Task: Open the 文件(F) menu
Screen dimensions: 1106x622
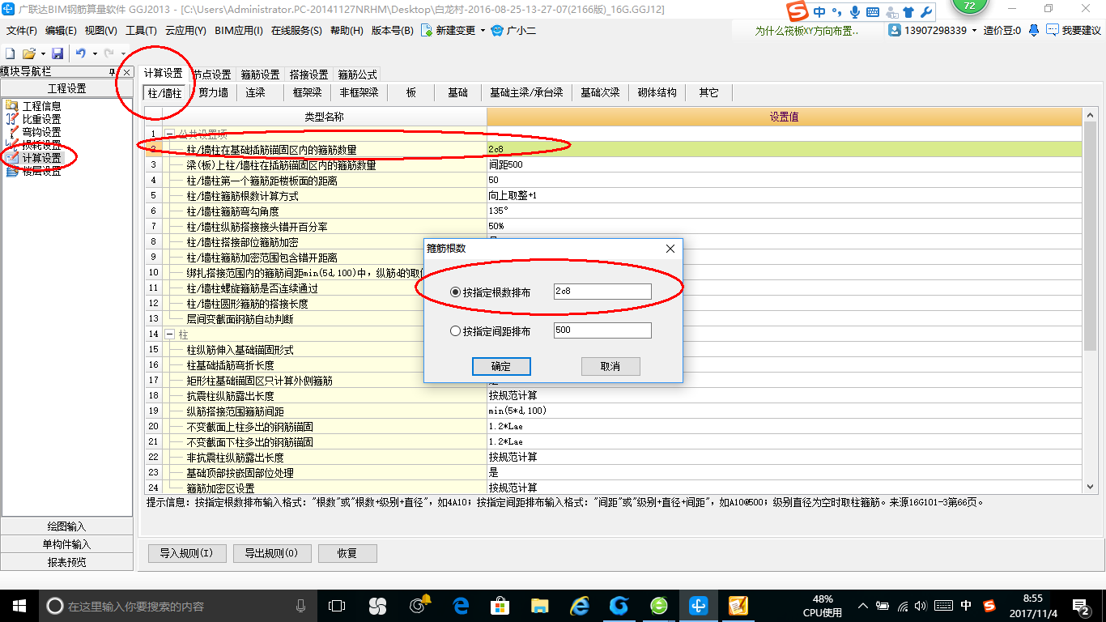Action: [x=22, y=31]
